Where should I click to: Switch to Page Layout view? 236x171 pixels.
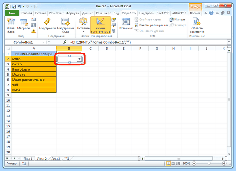[173, 163]
